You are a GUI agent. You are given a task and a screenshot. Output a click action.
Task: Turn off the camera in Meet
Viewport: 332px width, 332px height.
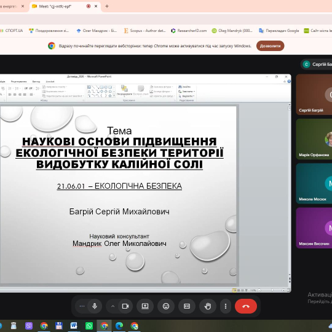point(125,306)
